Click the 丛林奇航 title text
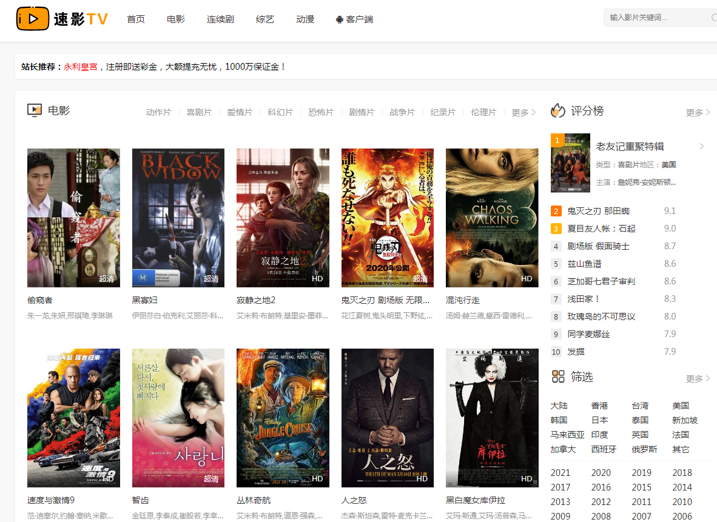This screenshot has height=522, width=717. click(x=254, y=501)
